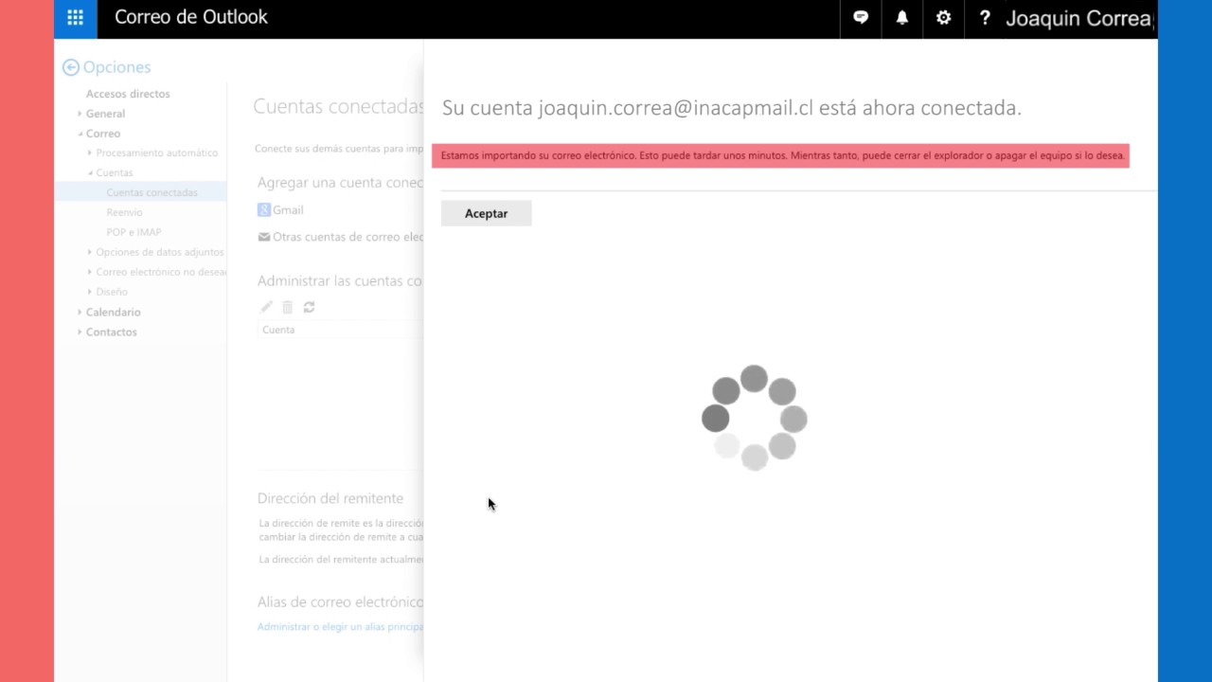Expand the General tree arrow
This screenshot has height=682, width=1212.
pos(80,114)
